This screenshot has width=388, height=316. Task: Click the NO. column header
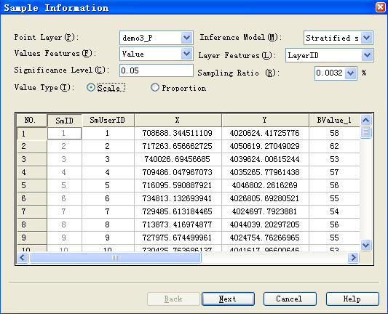[x=32, y=121]
